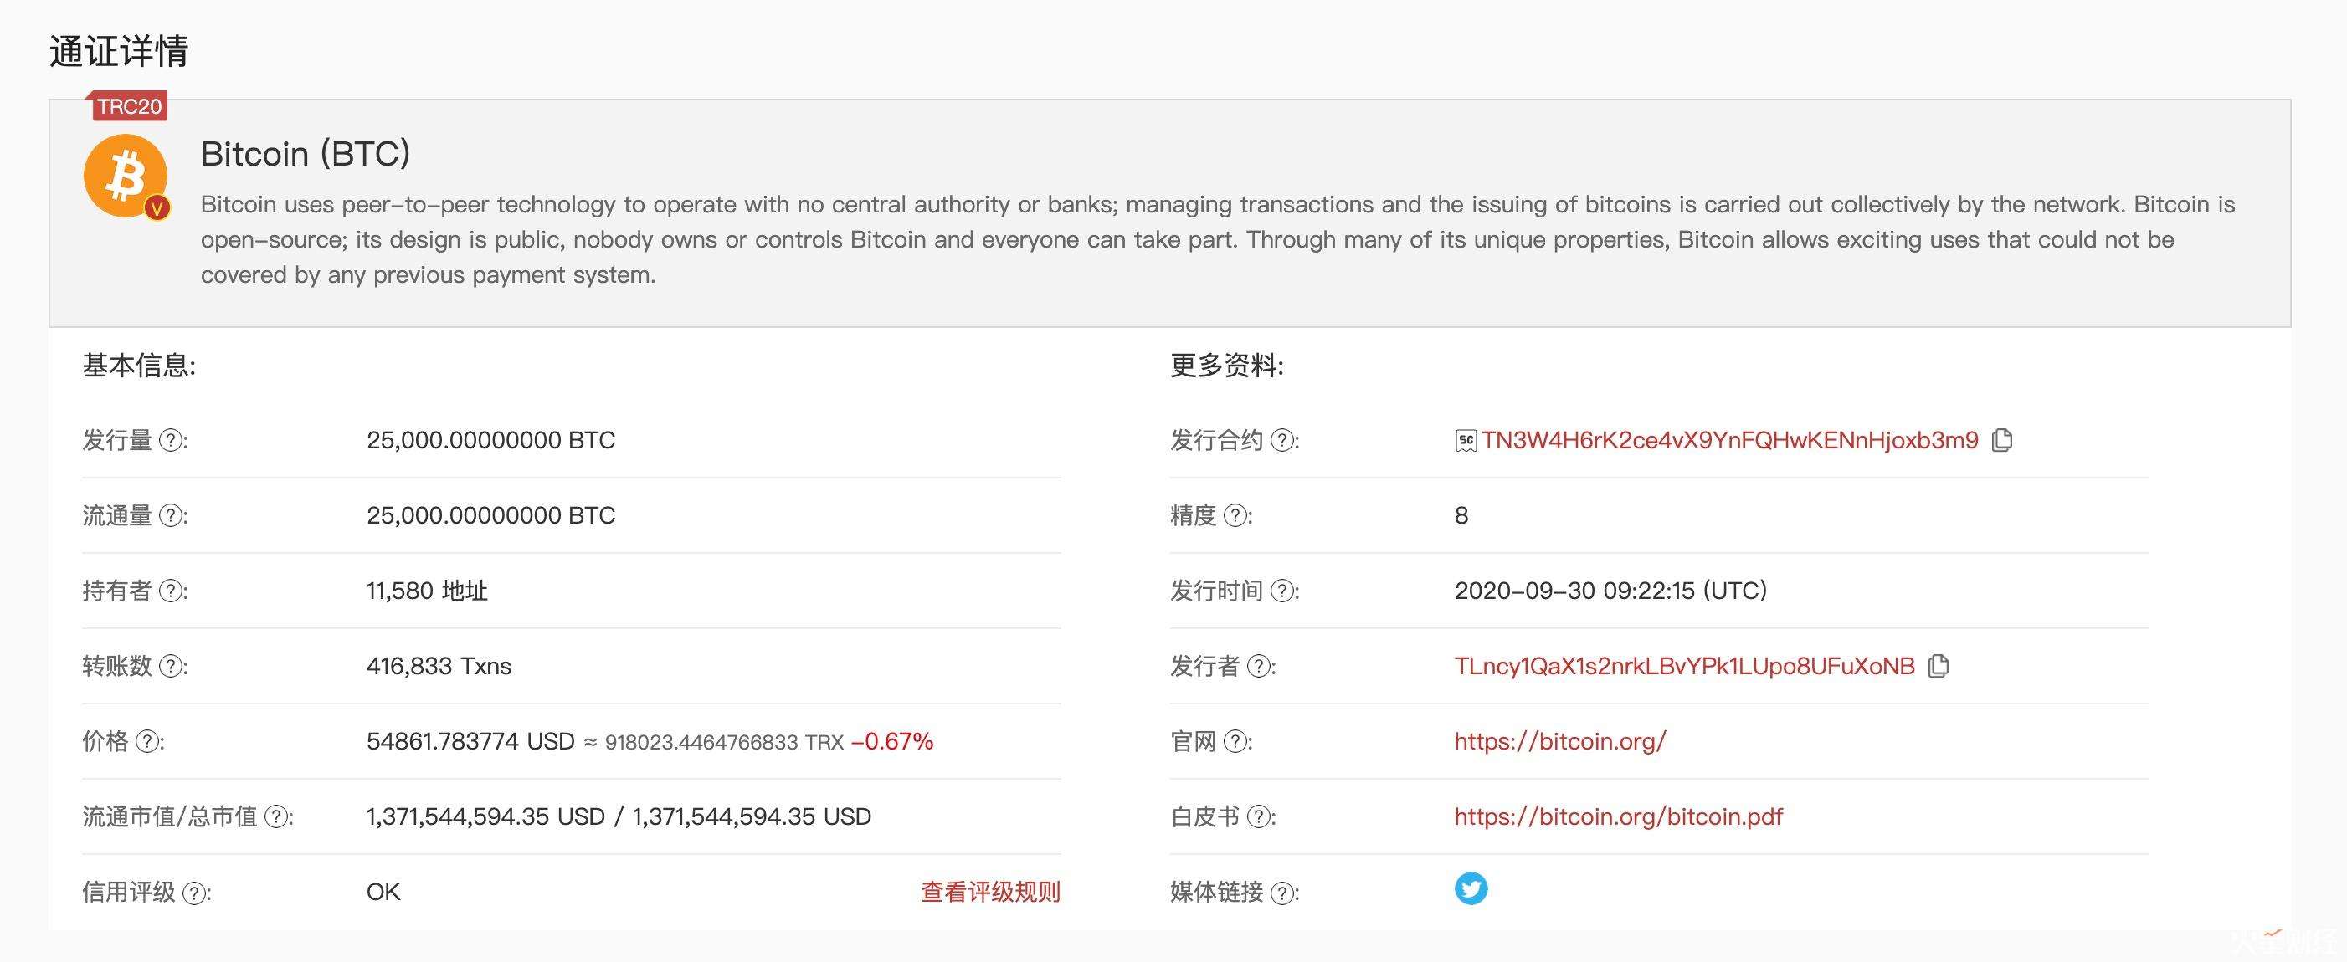Click the help icon next to 持有者
Image resolution: width=2347 pixels, height=962 pixels.
pyautogui.click(x=171, y=591)
